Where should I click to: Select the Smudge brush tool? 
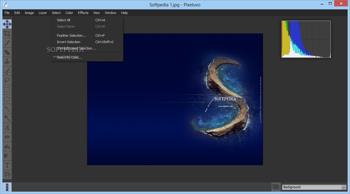click(x=7, y=71)
